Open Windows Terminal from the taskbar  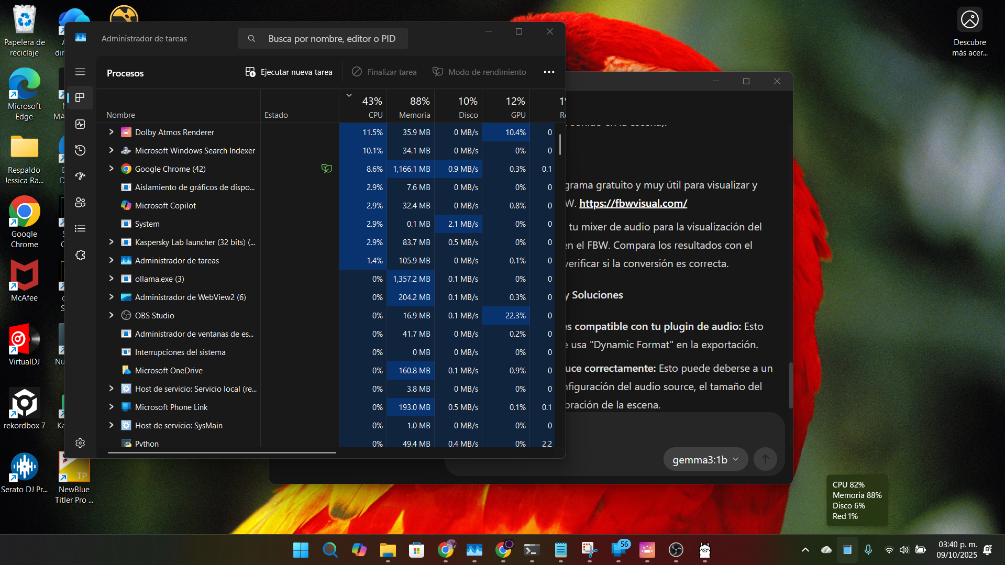tap(532, 550)
